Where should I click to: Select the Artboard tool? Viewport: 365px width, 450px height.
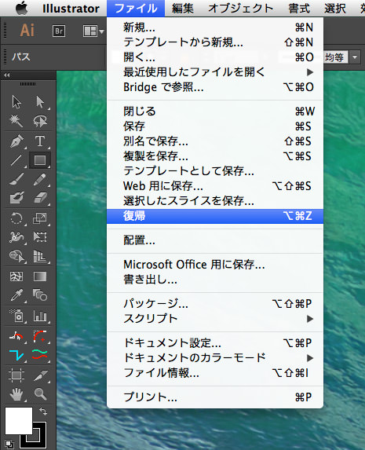[16, 375]
